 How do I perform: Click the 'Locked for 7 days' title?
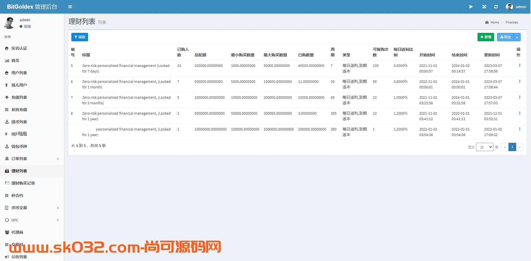click(126, 68)
